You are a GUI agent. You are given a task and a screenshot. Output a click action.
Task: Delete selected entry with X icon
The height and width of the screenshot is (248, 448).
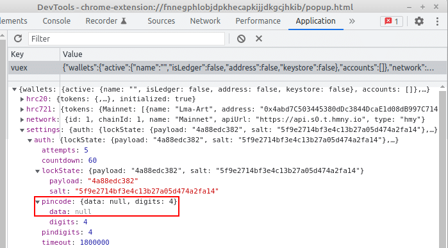[x=259, y=38]
